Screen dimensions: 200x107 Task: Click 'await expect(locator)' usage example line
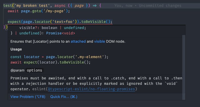[50, 62]
